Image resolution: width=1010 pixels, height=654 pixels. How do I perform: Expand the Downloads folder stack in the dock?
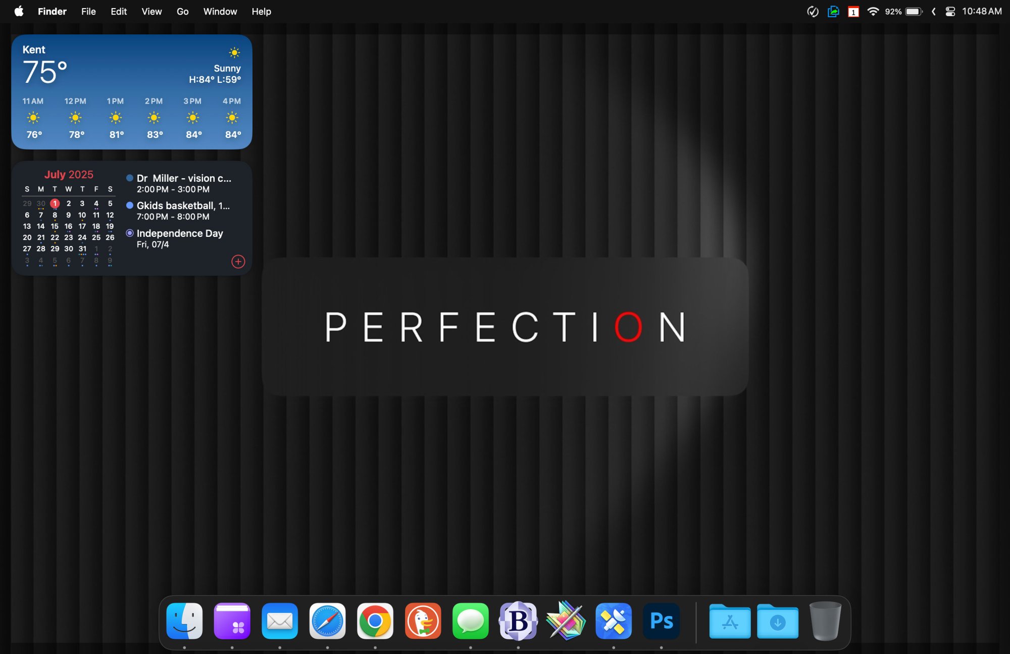click(x=777, y=621)
